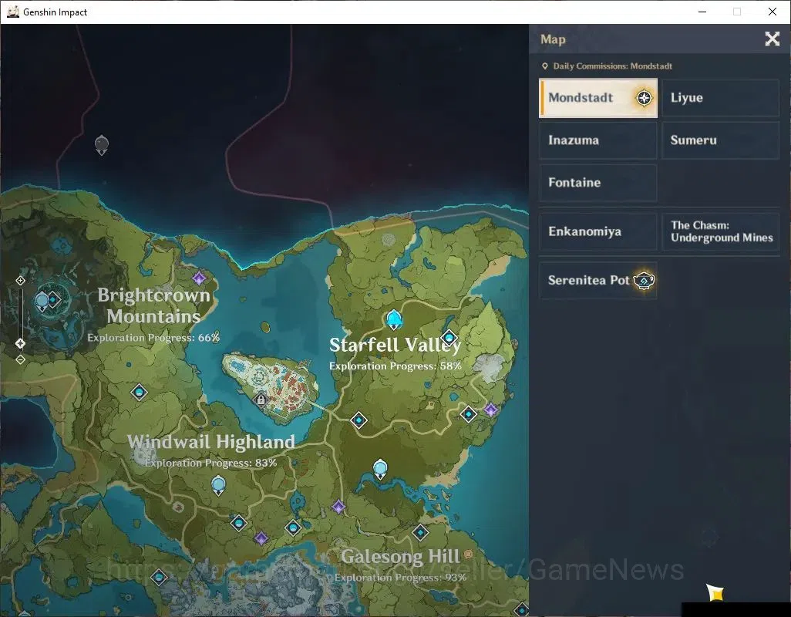This screenshot has height=617, width=791.
Task: Switch map to Liyue region
Action: pyautogui.click(x=720, y=98)
